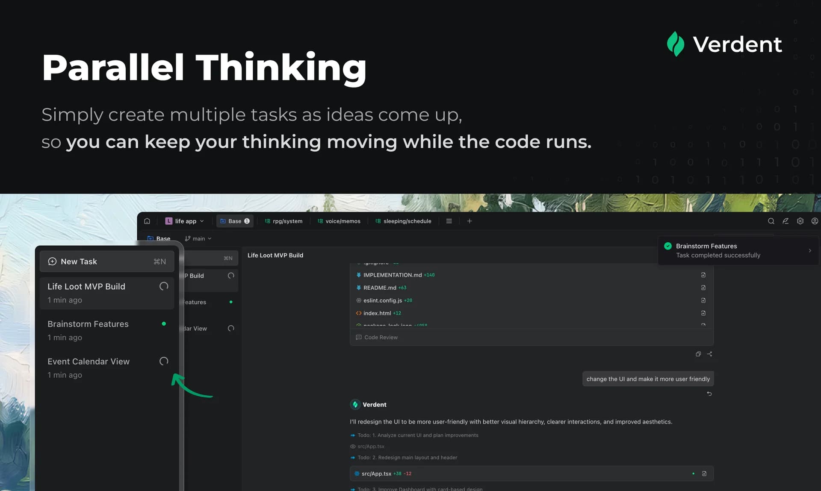Open the search icon
The height and width of the screenshot is (491, 821).
tap(771, 221)
